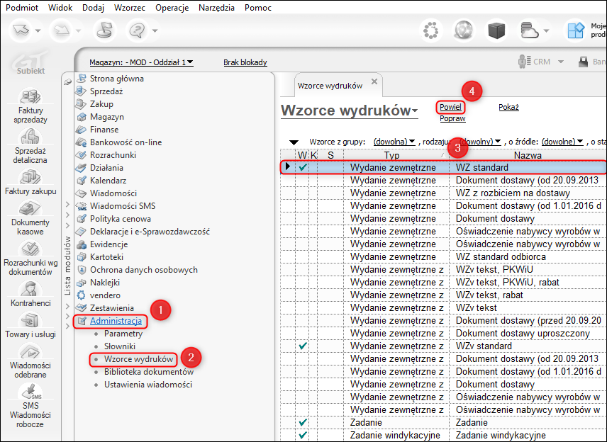Select Słowniki under Administracja
The height and width of the screenshot is (442, 607).
tap(120, 346)
